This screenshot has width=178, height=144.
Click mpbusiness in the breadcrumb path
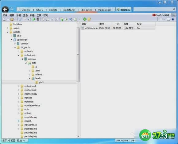105,10
